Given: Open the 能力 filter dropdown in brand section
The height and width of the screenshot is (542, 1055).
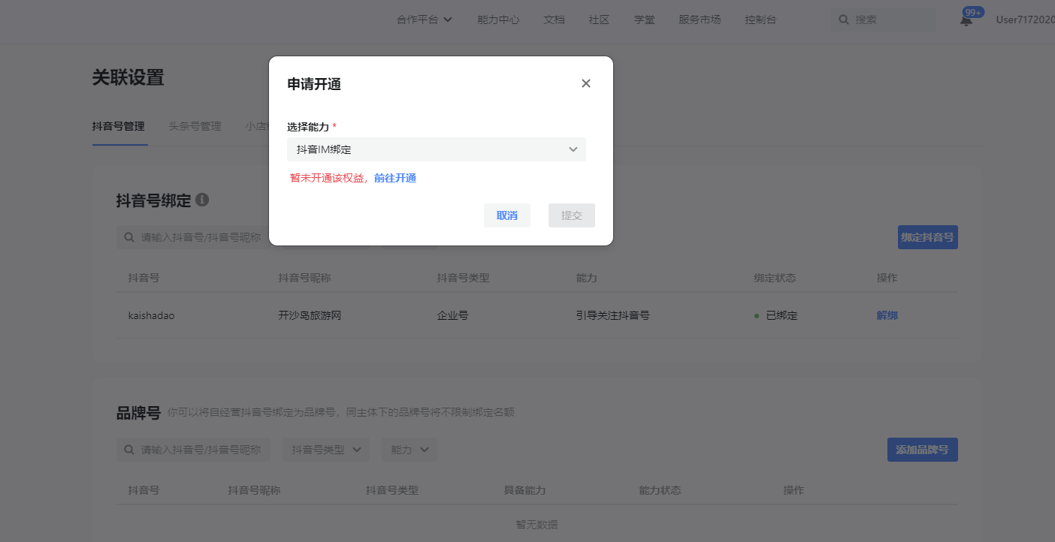Looking at the screenshot, I should pos(409,449).
